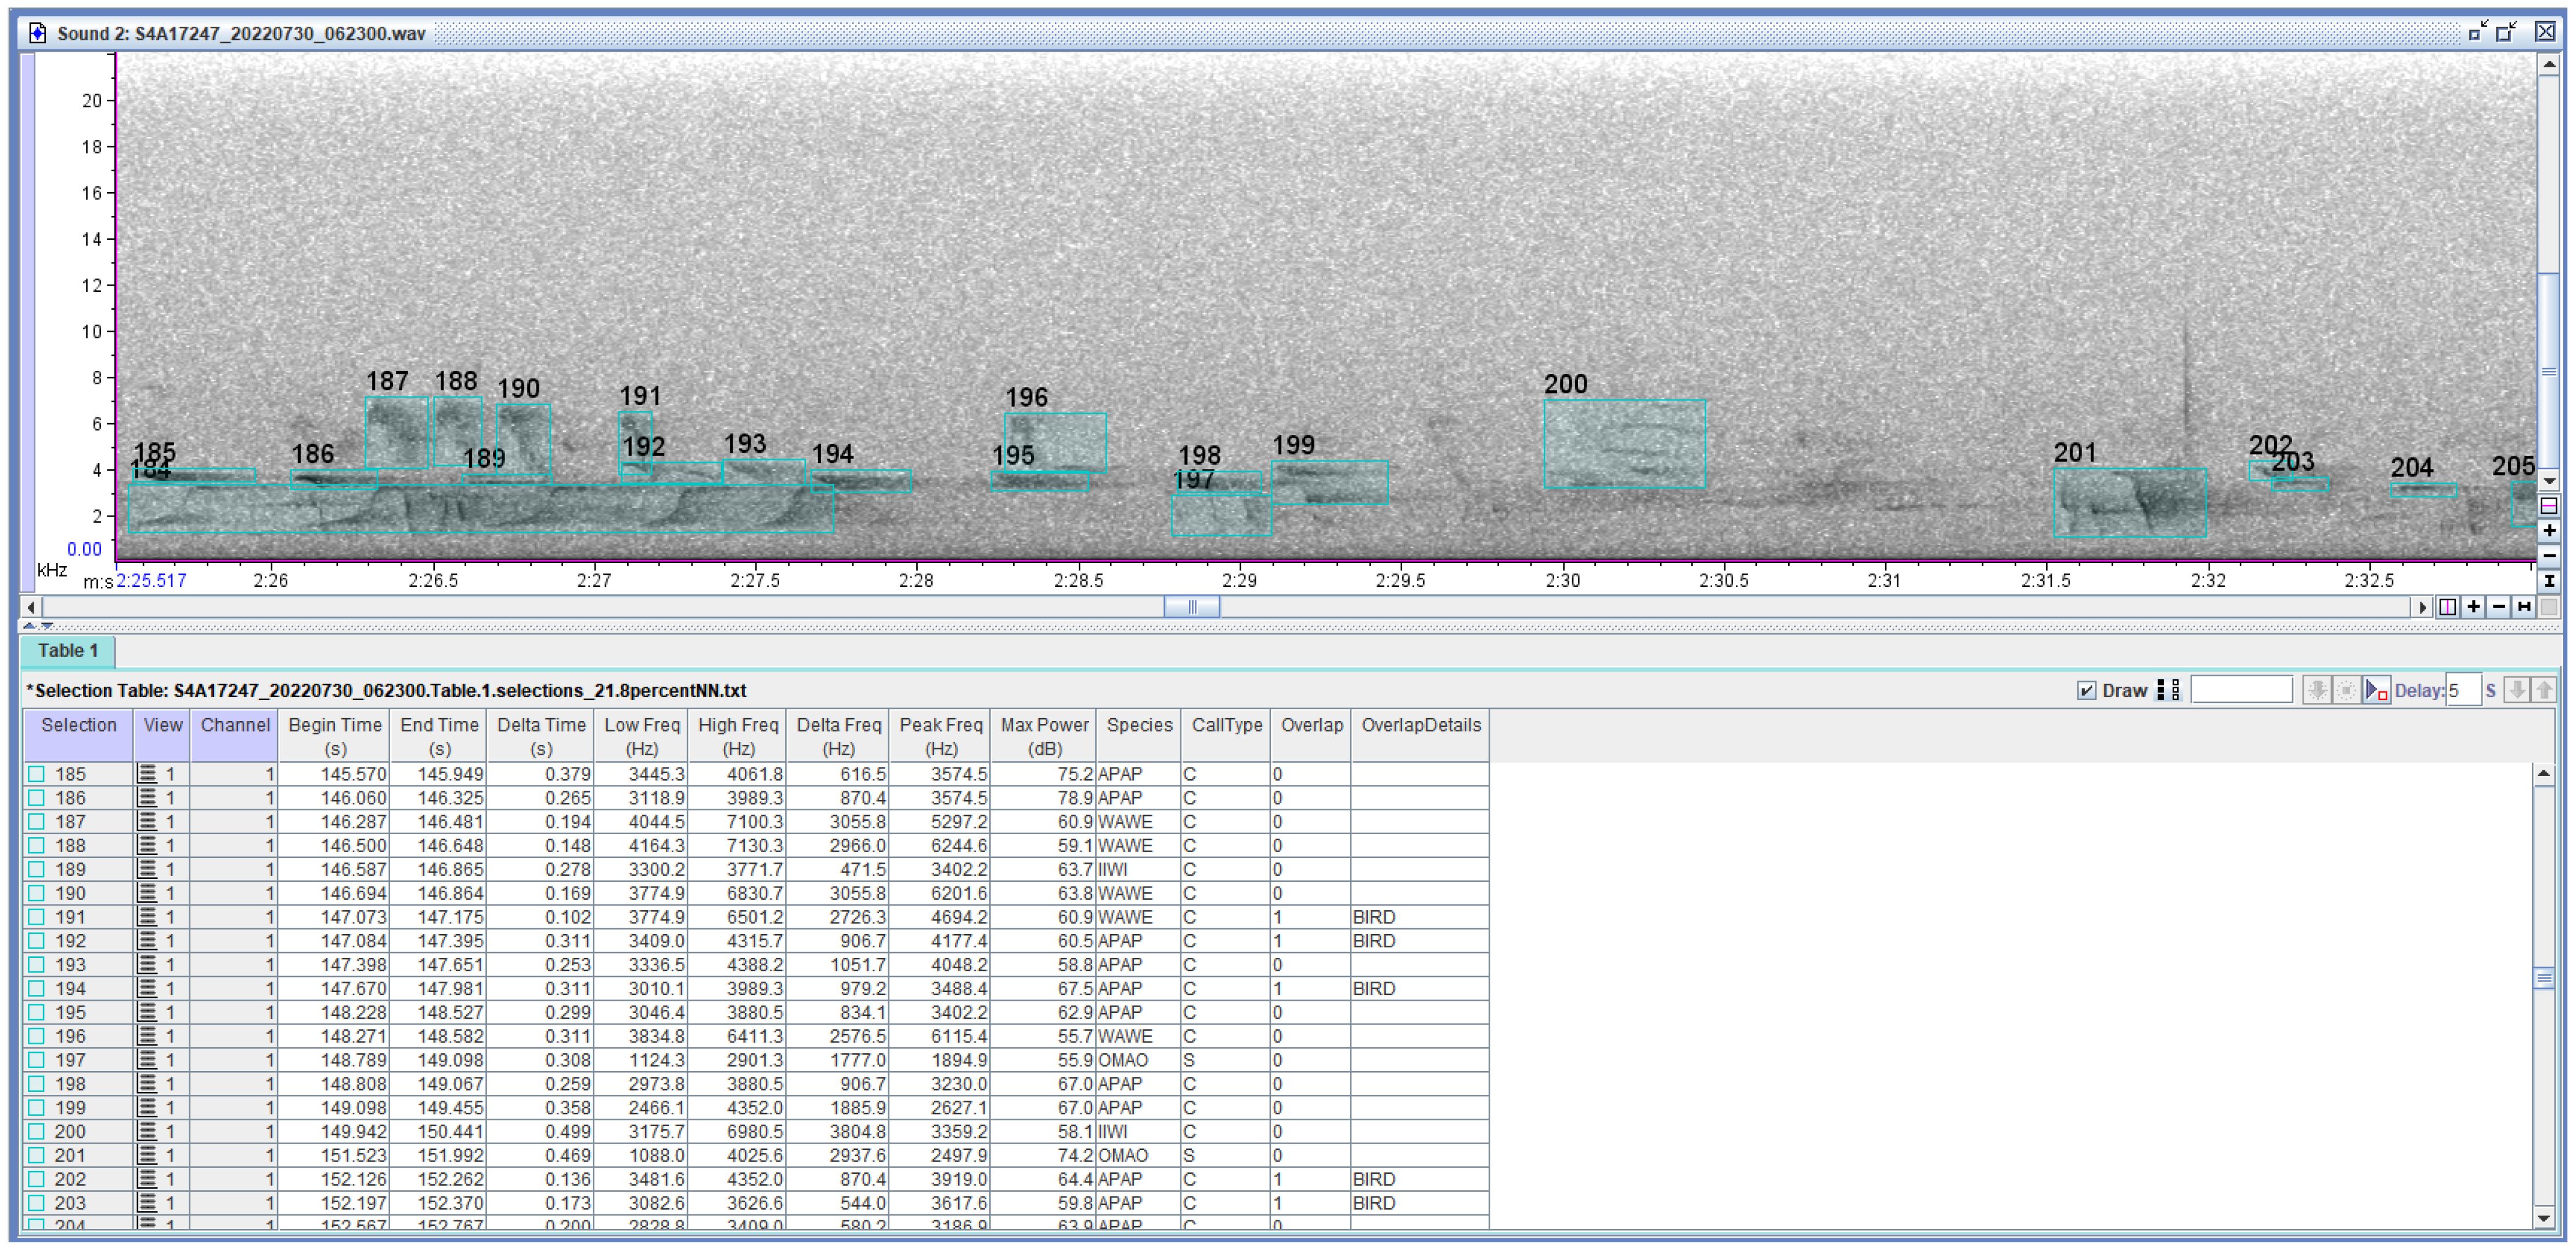Viewport: 2576px width, 1251px height.
Task: Switch to the Table 1 tab
Action: pos(68,651)
